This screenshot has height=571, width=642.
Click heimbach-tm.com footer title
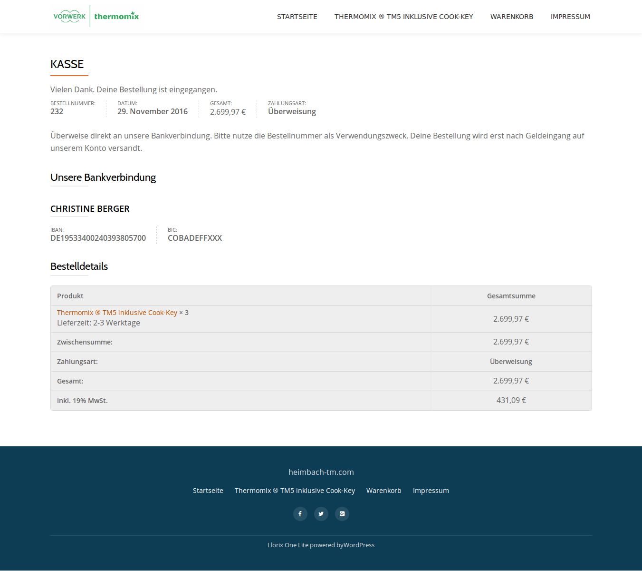[x=321, y=472]
